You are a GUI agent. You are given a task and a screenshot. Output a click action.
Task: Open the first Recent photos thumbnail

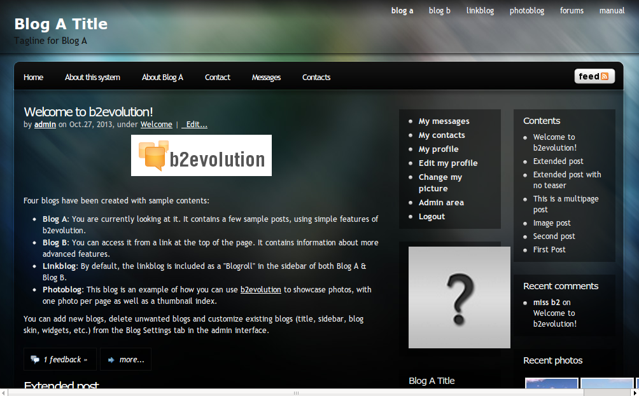point(551,383)
